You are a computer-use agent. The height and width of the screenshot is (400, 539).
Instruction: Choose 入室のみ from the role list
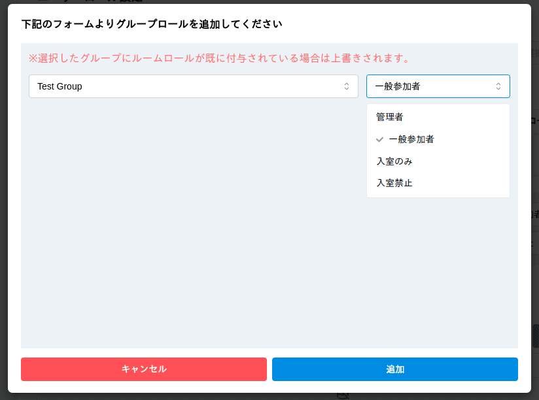coord(393,161)
